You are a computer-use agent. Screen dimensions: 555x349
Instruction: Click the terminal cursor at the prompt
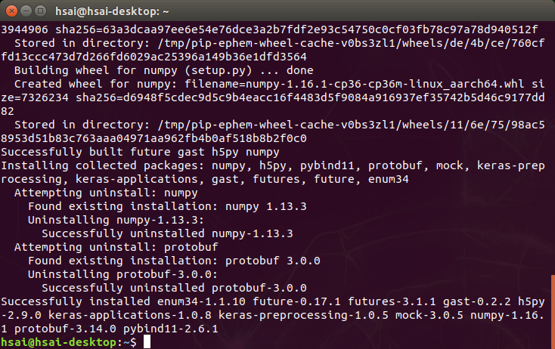(147, 342)
